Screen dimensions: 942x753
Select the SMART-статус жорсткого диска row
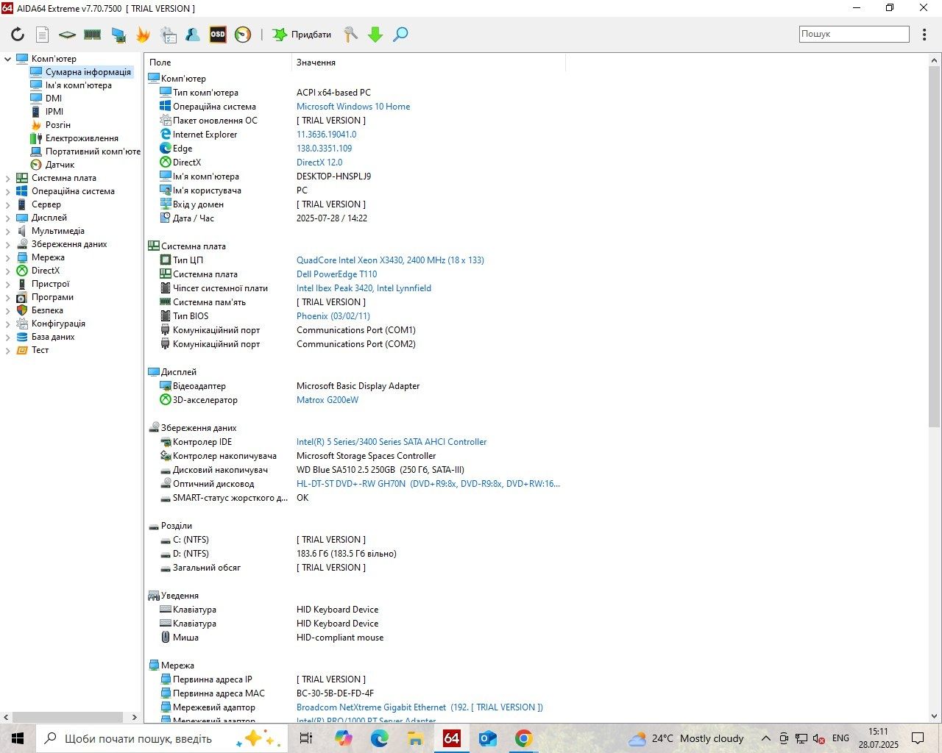click(x=354, y=498)
